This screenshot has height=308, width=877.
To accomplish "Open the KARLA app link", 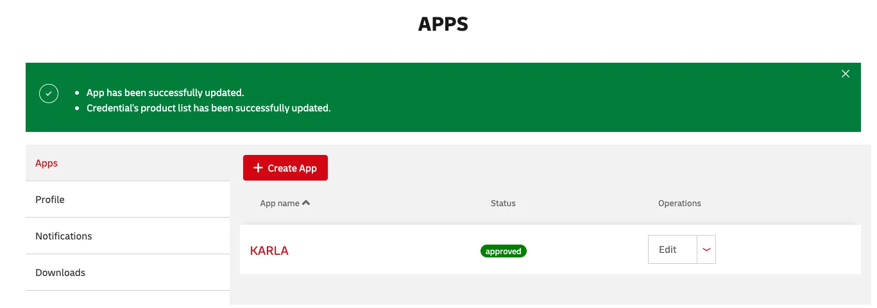I will pyautogui.click(x=269, y=251).
